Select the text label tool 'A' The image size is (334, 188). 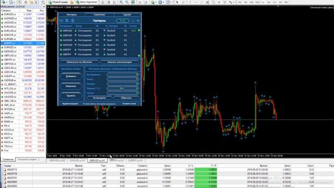(219, 2)
